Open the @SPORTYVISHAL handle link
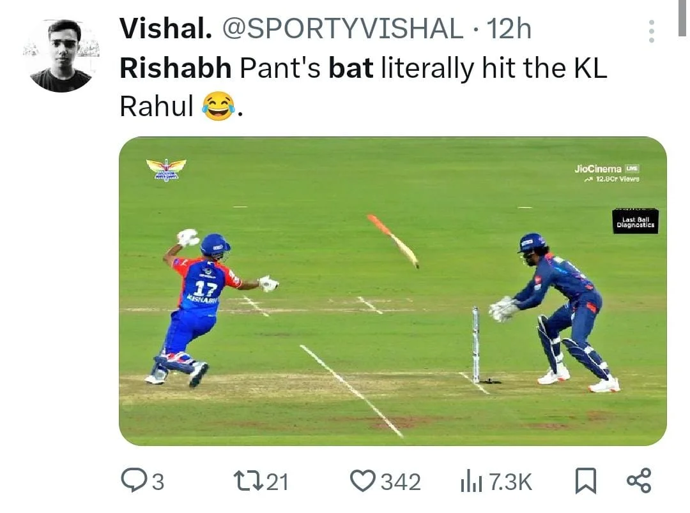690x513 pixels. (342, 29)
